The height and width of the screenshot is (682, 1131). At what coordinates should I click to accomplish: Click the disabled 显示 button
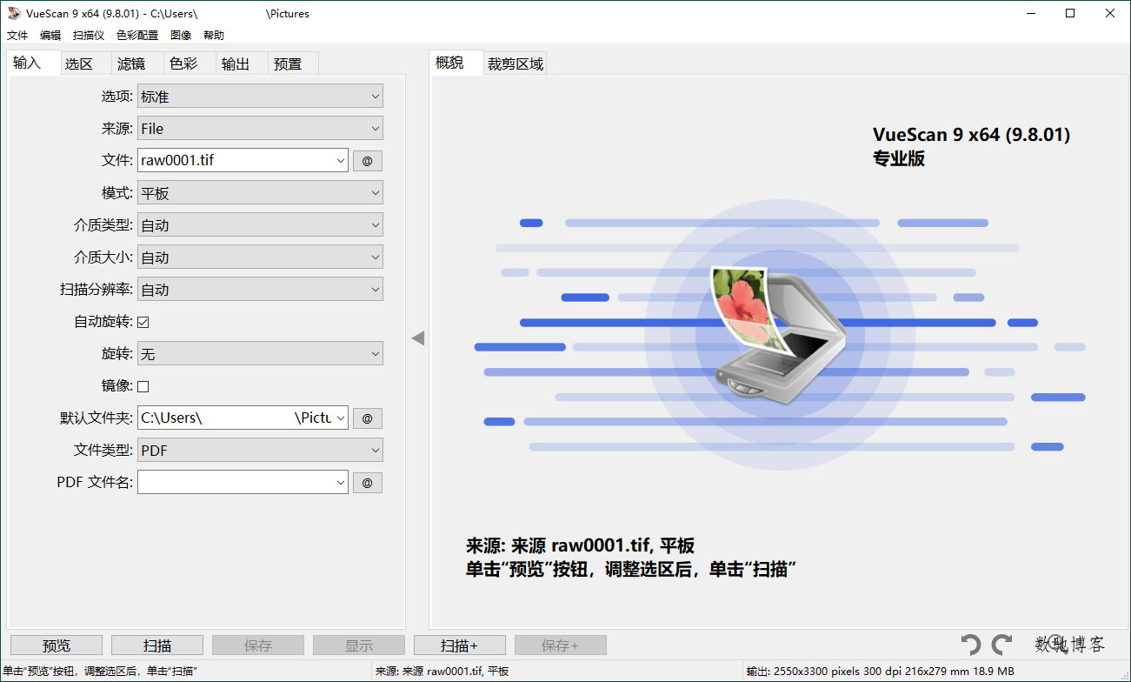click(359, 645)
